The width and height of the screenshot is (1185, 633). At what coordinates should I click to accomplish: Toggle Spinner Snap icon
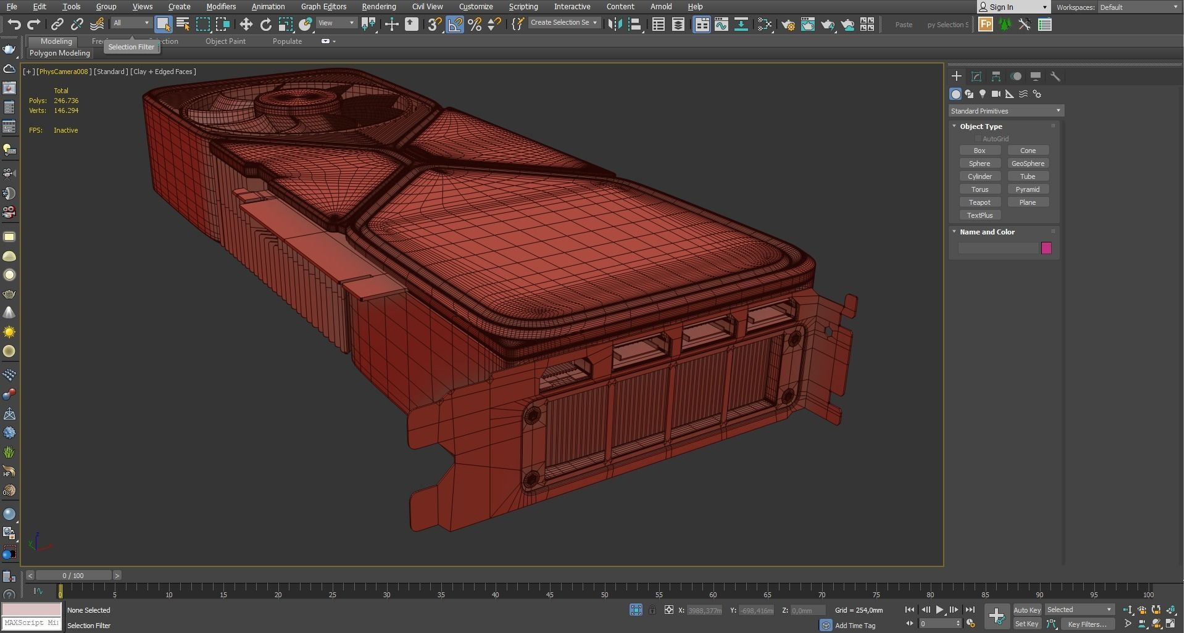tap(494, 24)
